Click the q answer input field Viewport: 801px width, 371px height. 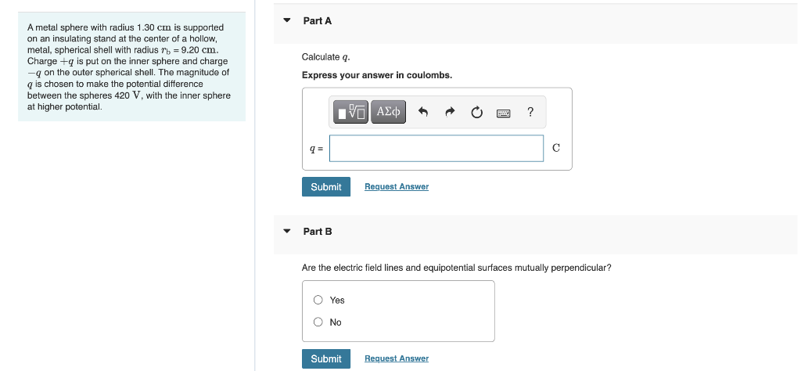436,148
